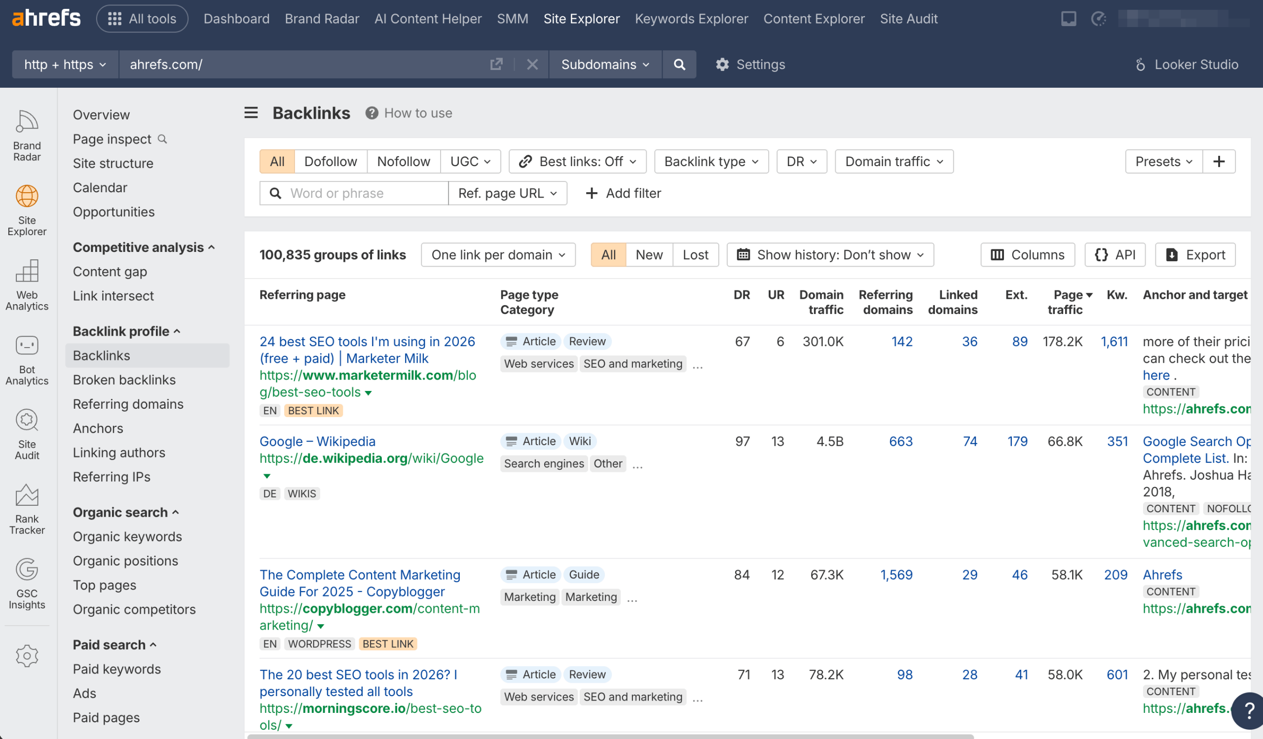Sort by Page traffic column
Image resolution: width=1263 pixels, height=739 pixels.
pos(1070,302)
